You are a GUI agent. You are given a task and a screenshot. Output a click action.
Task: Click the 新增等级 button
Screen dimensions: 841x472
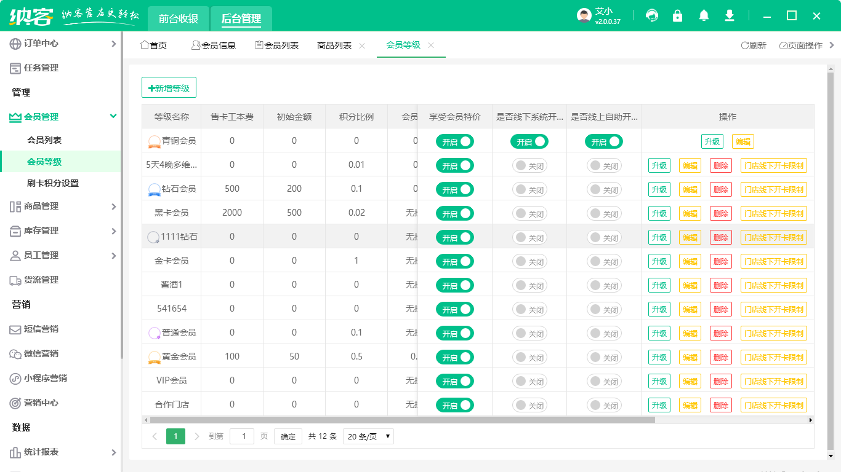169,87
